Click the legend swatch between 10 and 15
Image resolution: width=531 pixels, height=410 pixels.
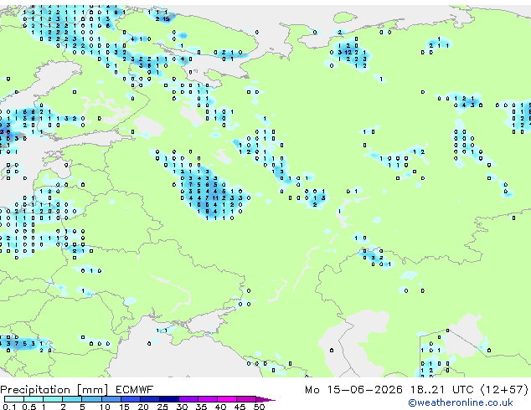[x=111, y=399]
